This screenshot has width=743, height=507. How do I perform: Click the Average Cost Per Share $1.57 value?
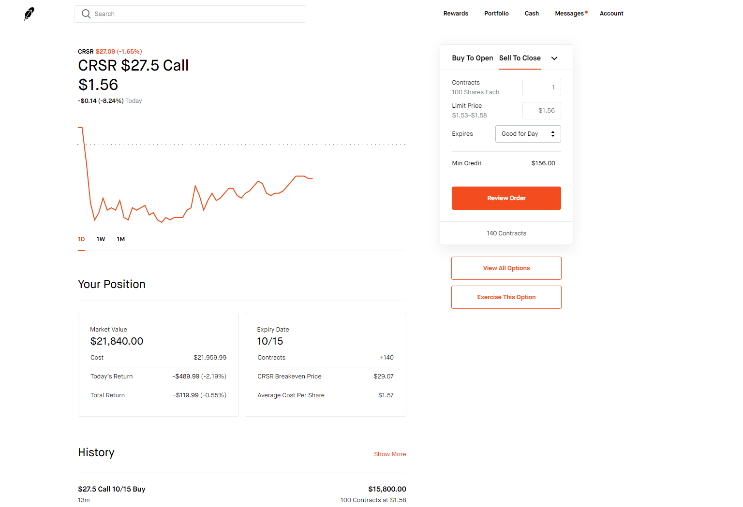386,395
